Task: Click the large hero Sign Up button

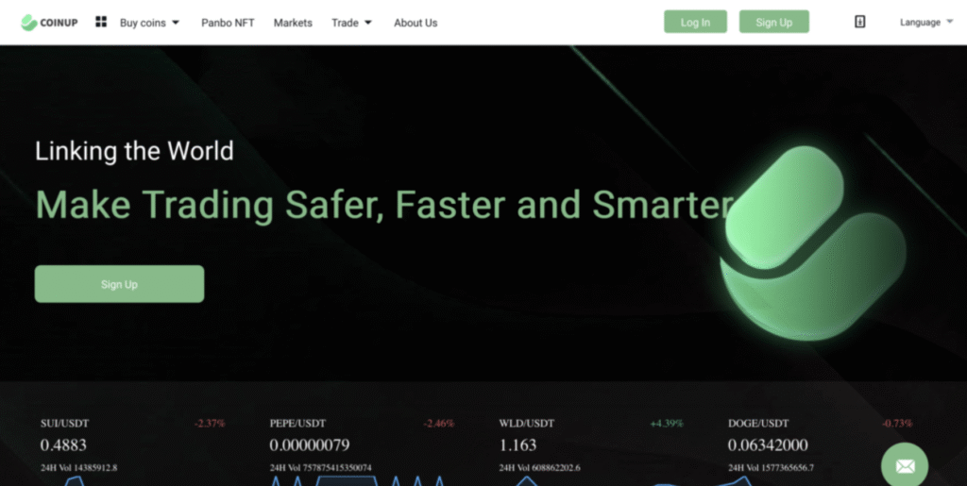Action: click(x=119, y=284)
